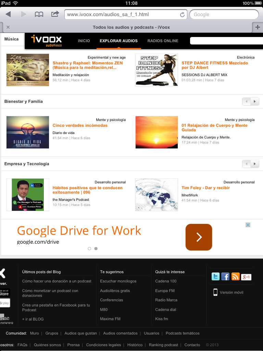263x351 pixels.
Task: Open the RADIOS ONLINE menu item
Action: tap(163, 41)
